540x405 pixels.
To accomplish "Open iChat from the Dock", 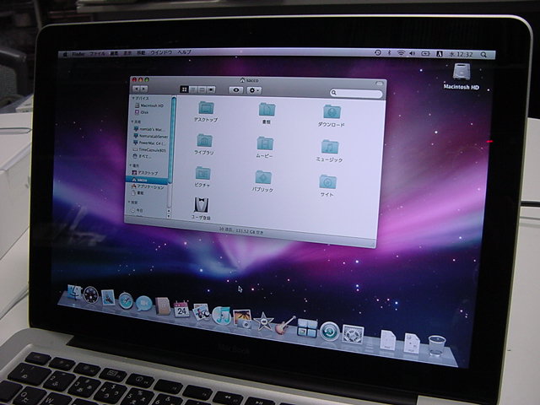I will coord(143,304).
